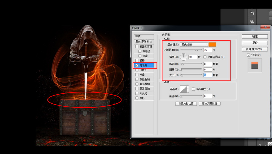Open the Clone Source panel icon
This screenshot has width=272, height=154.
coord(252,21)
